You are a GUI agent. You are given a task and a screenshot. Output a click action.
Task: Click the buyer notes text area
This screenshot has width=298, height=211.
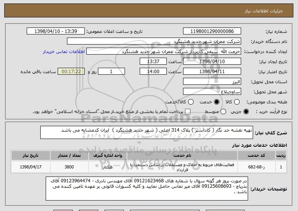pos(147,189)
